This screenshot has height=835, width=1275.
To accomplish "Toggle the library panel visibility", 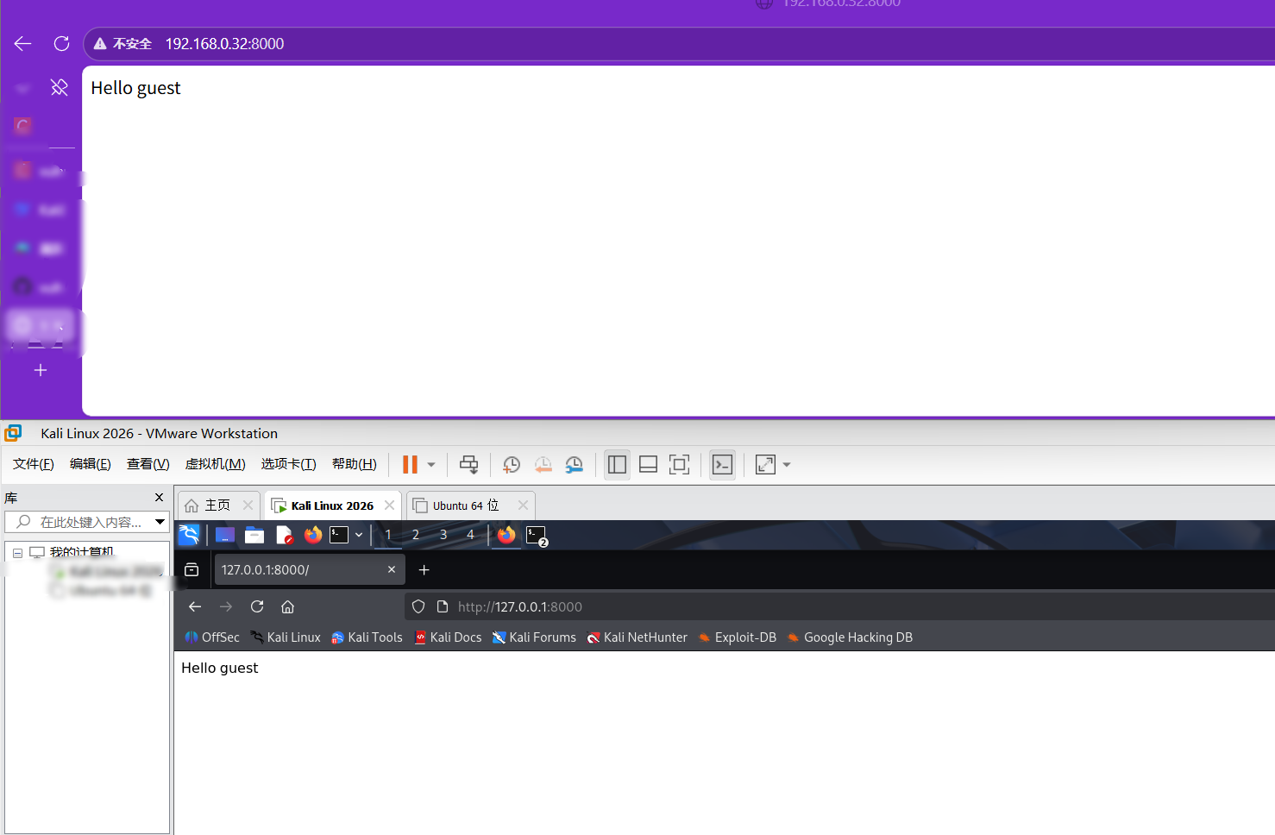I will tap(617, 464).
